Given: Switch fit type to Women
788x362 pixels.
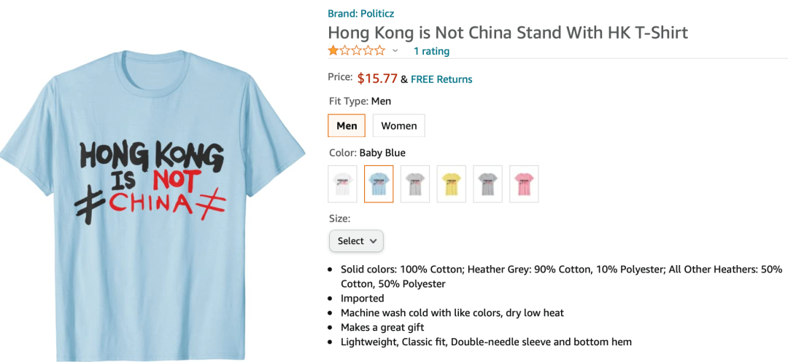Looking at the screenshot, I should click(x=398, y=125).
